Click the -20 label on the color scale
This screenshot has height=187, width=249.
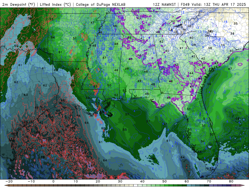pyautogui.click(x=9, y=181)
